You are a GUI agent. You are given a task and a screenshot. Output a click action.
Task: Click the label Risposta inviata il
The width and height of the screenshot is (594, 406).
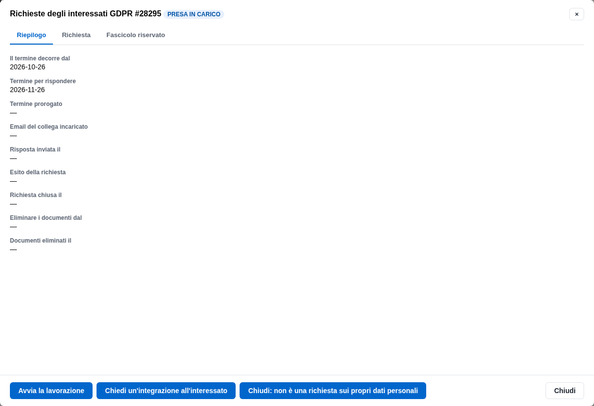point(35,150)
